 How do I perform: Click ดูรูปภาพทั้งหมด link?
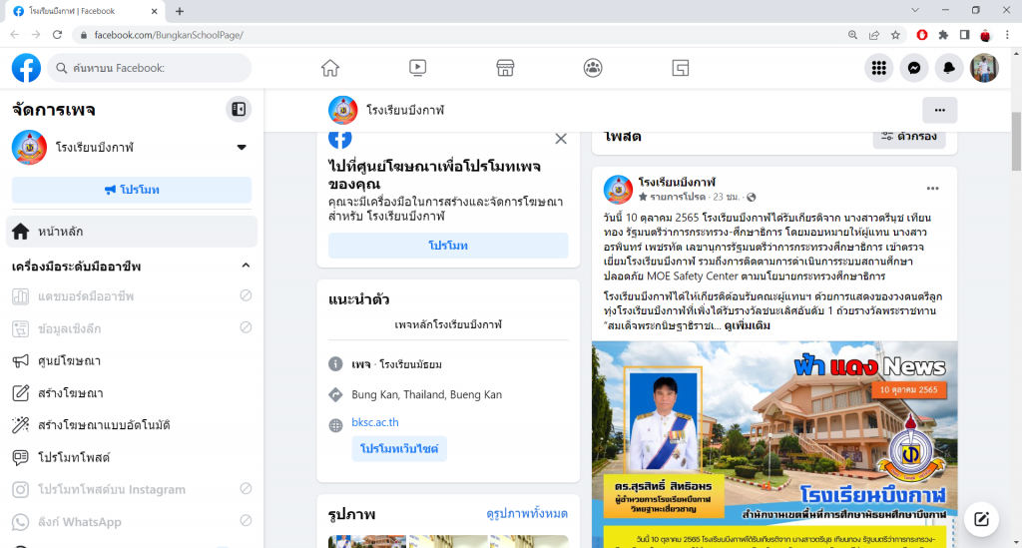tap(527, 513)
